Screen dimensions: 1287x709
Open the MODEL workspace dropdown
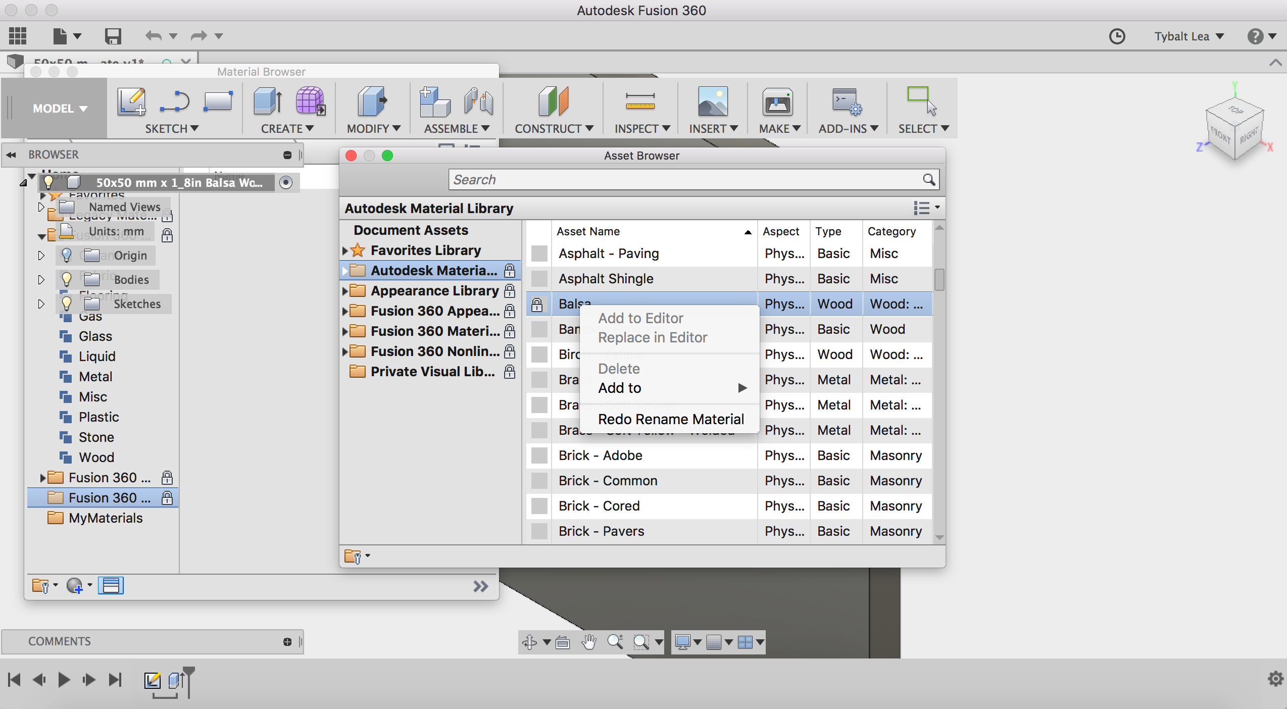pos(60,108)
